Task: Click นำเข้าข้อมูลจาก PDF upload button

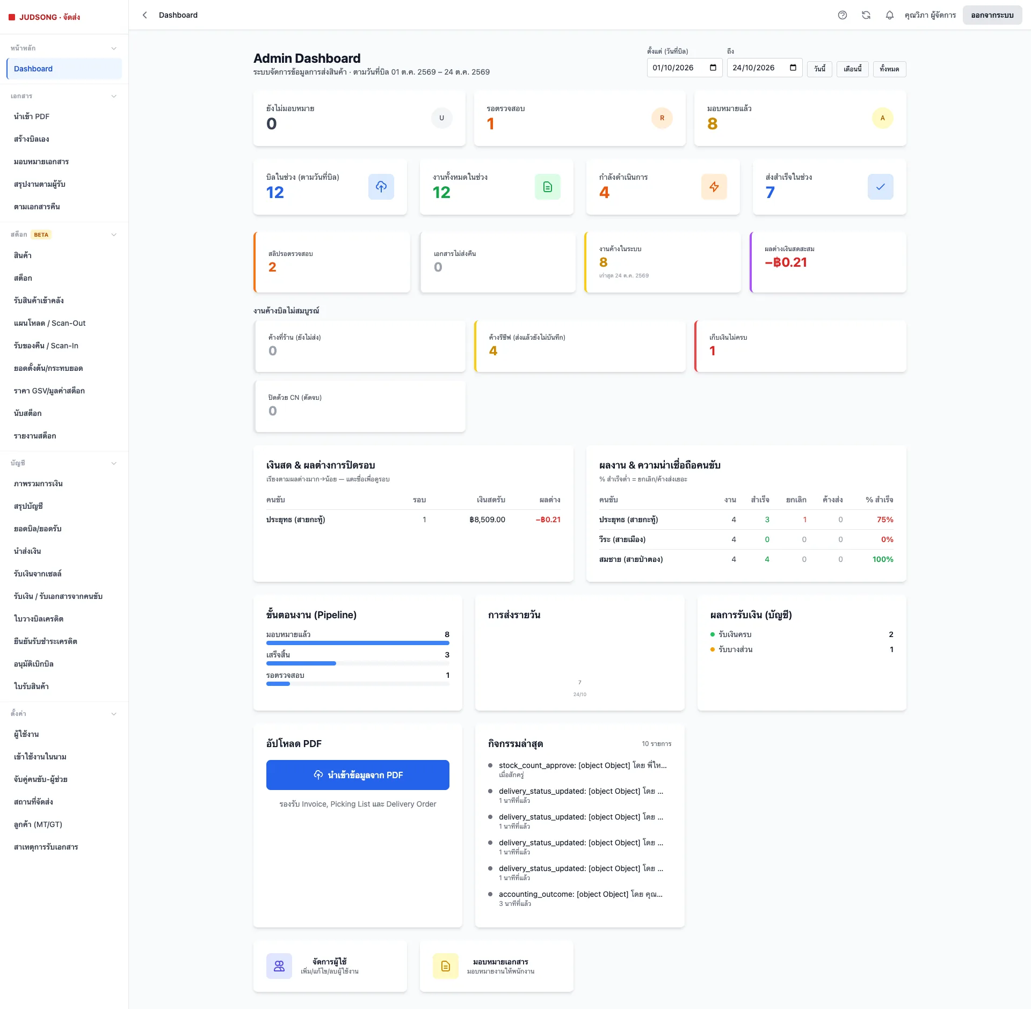Action: click(x=358, y=775)
